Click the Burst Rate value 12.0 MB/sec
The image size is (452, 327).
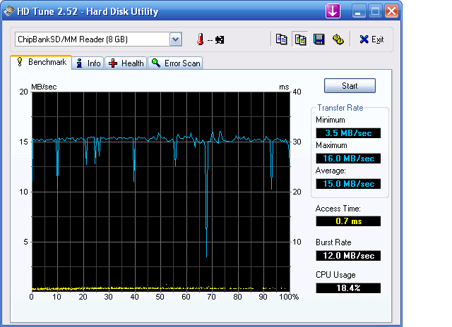click(348, 256)
